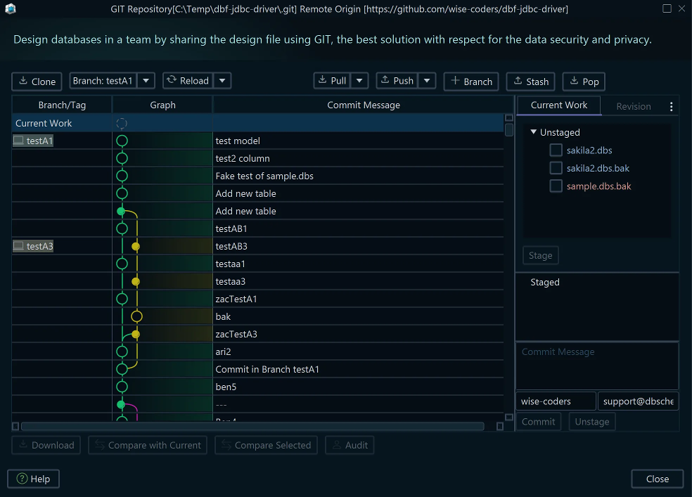This screenshot has width=692, height=497.
Task: Reload the repository commits
Action: (x=187, y=81)
